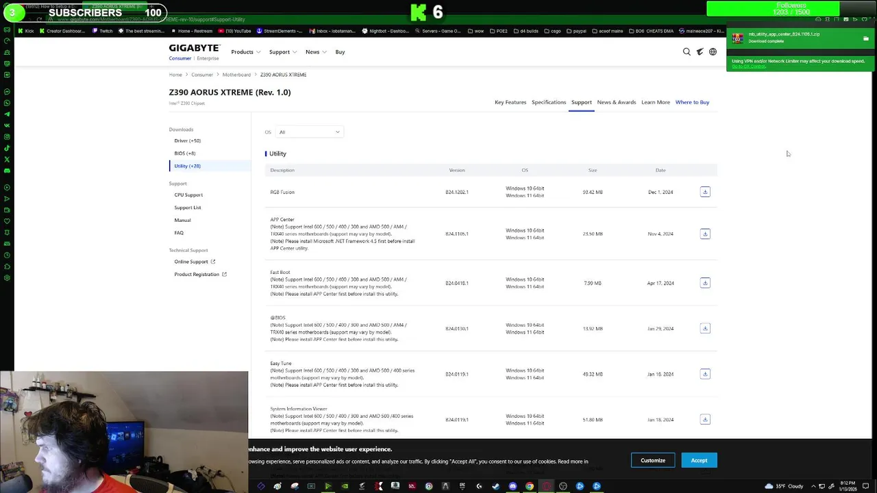Screen dimensions: 877x493
Task: Open Steam from the taskbar
Action: 496,486
